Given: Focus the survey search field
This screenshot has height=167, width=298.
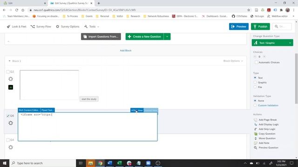Looking at the screenshot, I should 282,26.
